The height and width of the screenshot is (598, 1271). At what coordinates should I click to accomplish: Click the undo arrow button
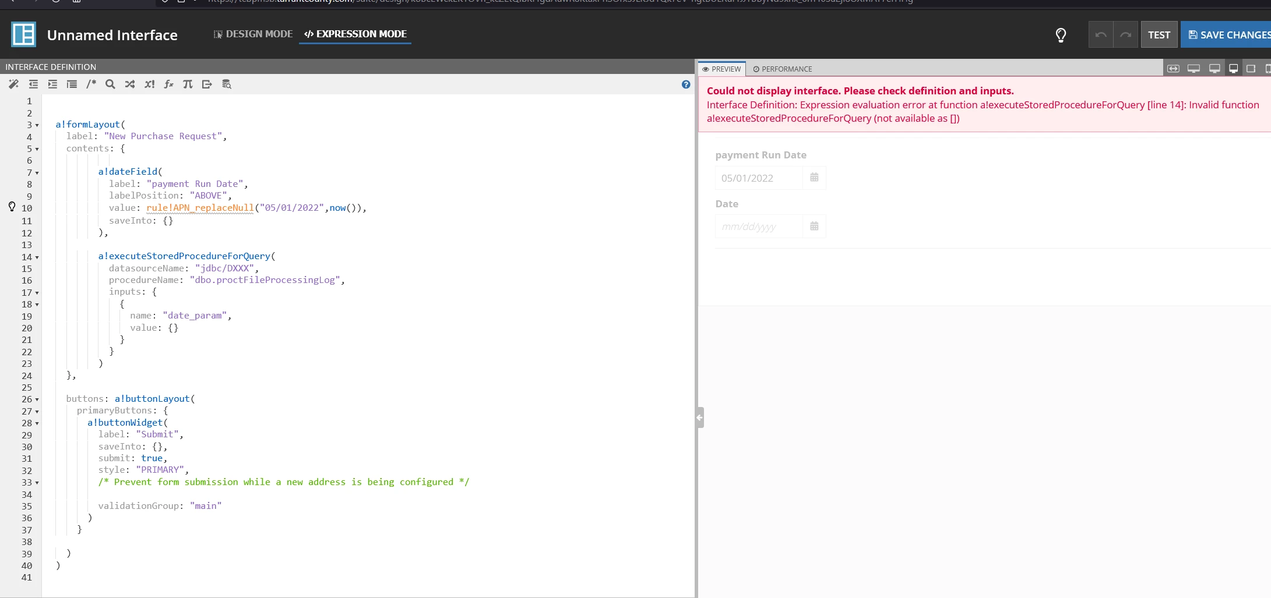point(1101,35)
